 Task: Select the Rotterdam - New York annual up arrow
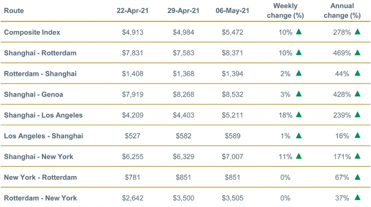click(357, 198)
